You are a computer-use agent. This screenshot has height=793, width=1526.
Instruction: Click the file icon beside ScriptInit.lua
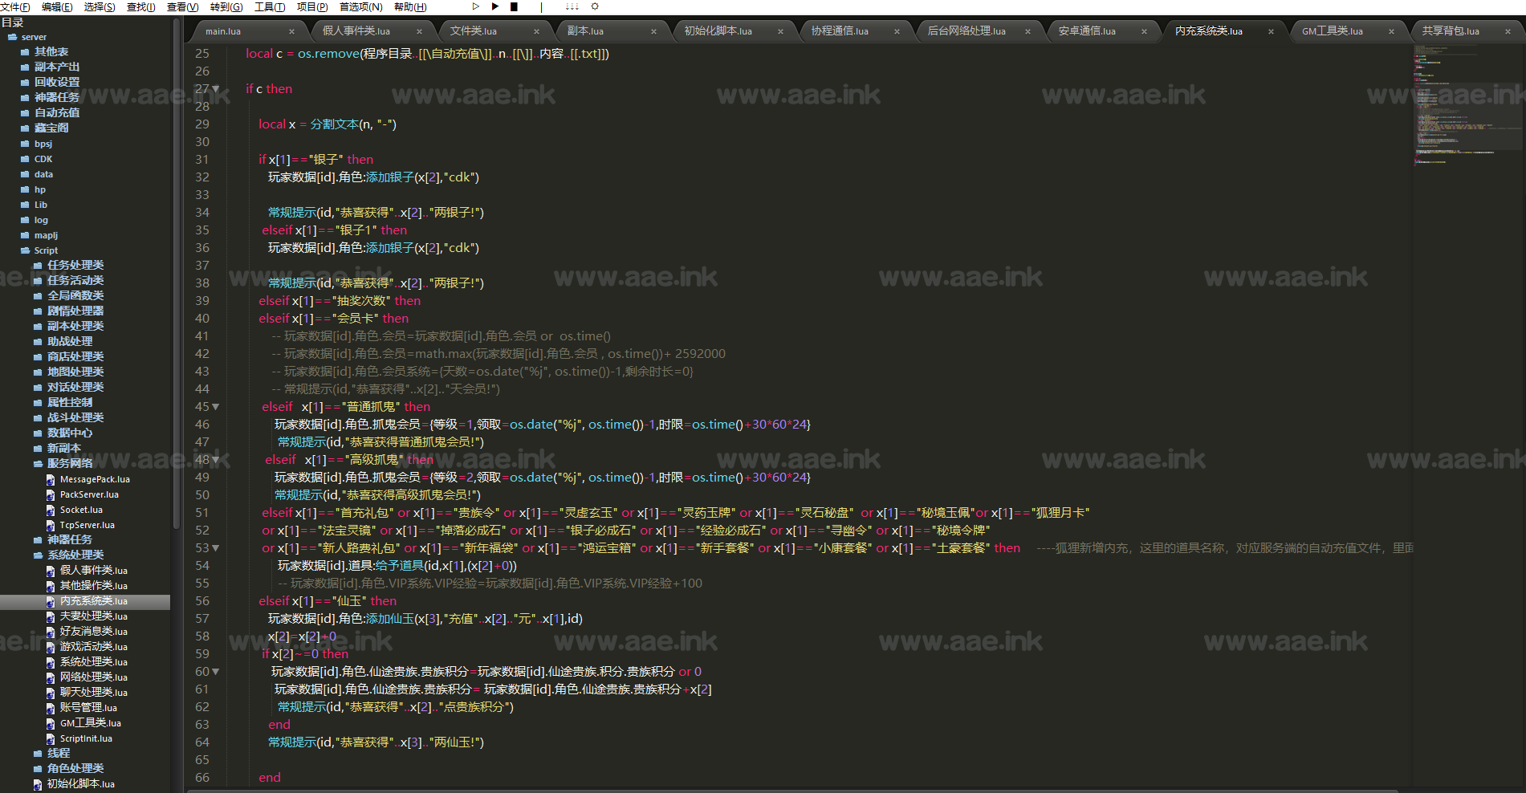point(51,738)
